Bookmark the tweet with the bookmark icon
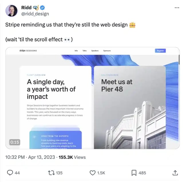This screenshot has width=186, height=182. click(x=134, y=173)
